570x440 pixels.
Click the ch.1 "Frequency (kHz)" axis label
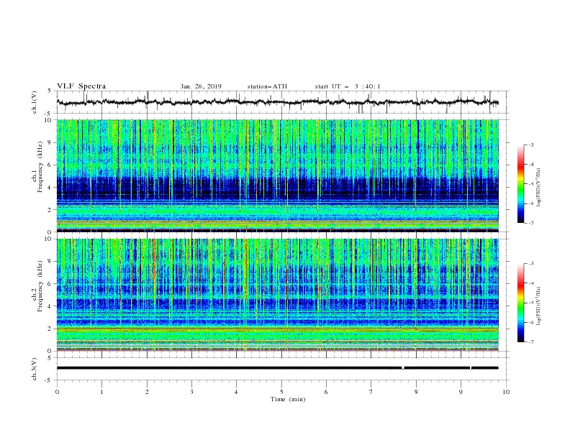40,167
